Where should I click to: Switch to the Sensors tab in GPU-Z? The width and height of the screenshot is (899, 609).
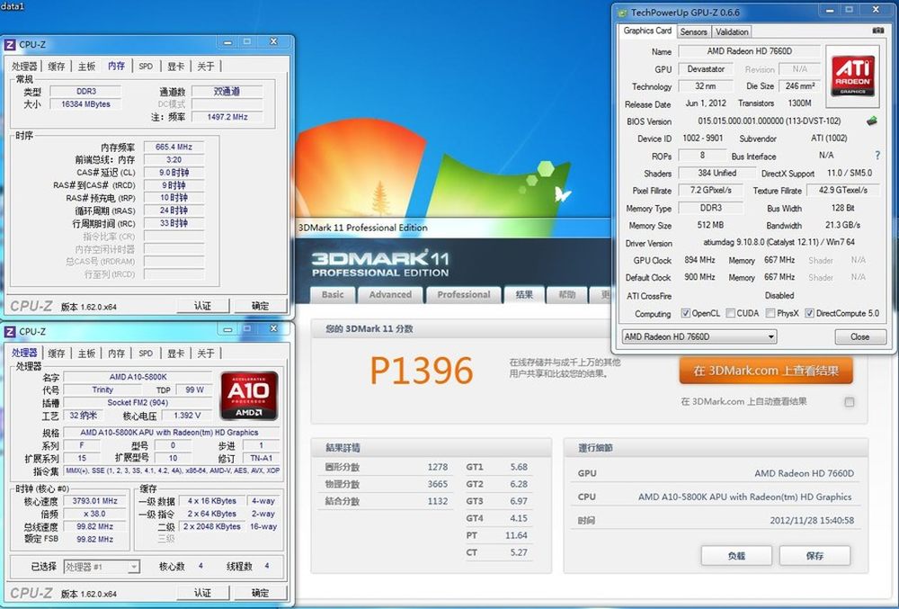[x=693, y=31]
